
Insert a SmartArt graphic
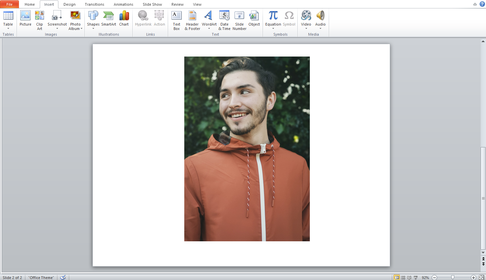[108, 19]
